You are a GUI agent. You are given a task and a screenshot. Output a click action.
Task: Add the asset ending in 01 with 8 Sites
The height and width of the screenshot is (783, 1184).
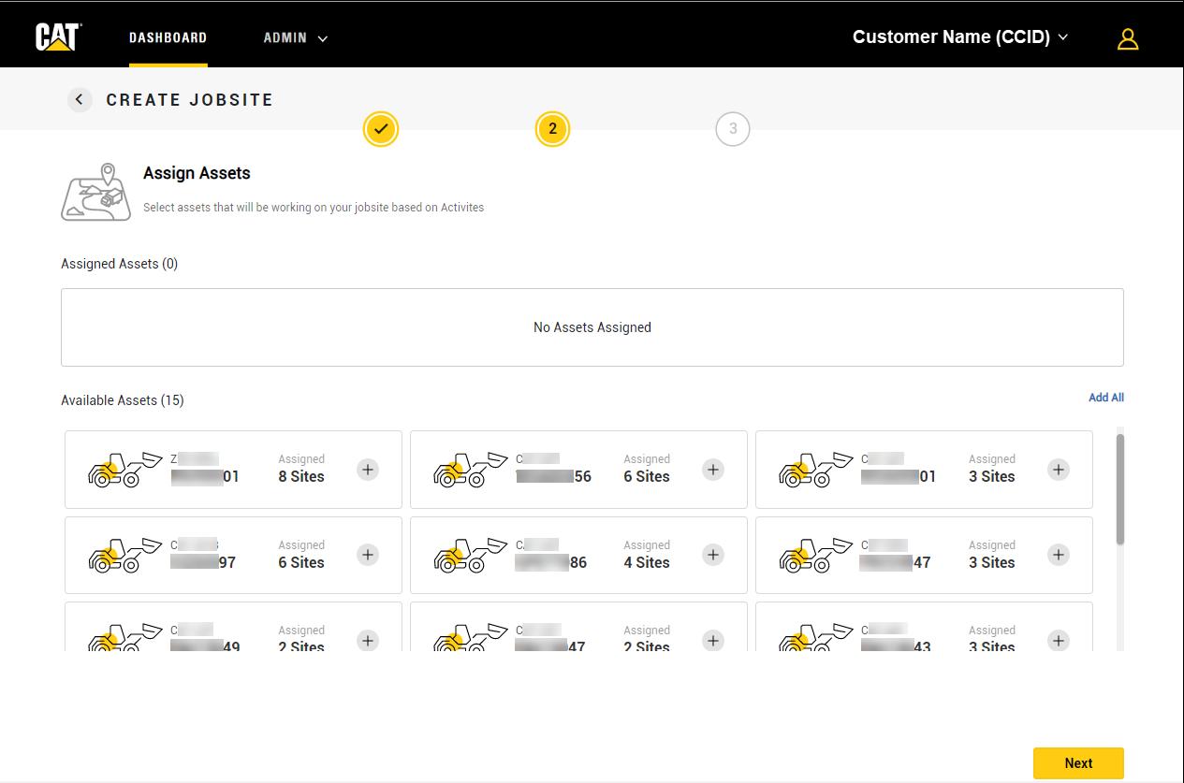(368, 470)
